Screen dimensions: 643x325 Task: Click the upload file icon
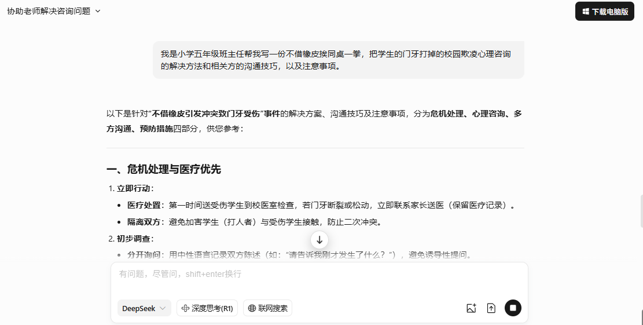point(491,308)
